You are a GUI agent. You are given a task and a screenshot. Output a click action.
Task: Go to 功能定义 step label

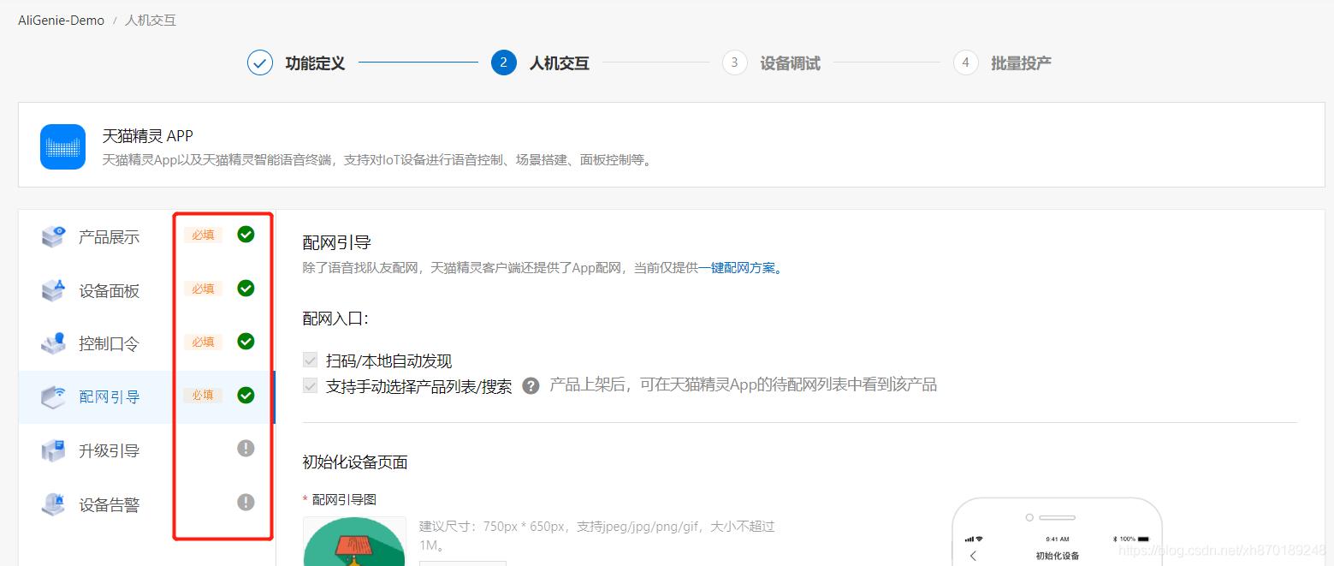coord(315,63)
